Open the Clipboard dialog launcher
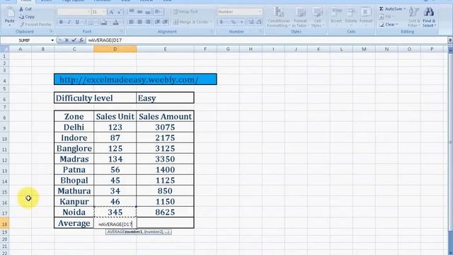Viewport: 453px width, 255px height. pos(51,31)
